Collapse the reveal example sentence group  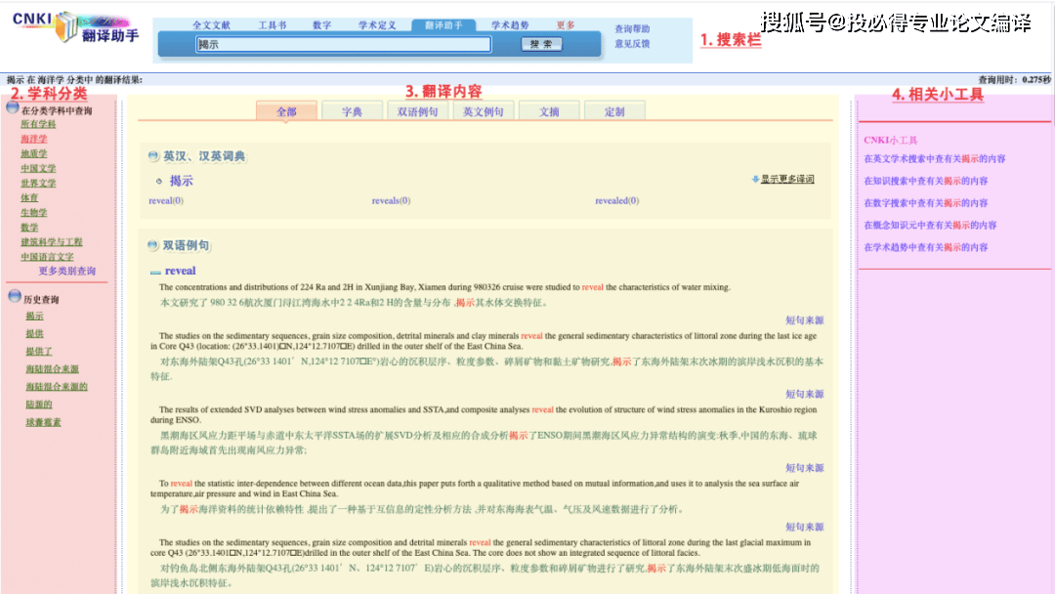click(x=155, y=272)
